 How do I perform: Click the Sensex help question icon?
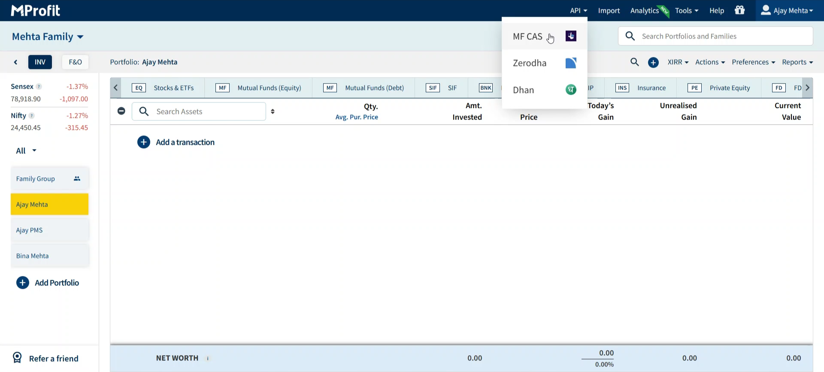coord(39,87)
